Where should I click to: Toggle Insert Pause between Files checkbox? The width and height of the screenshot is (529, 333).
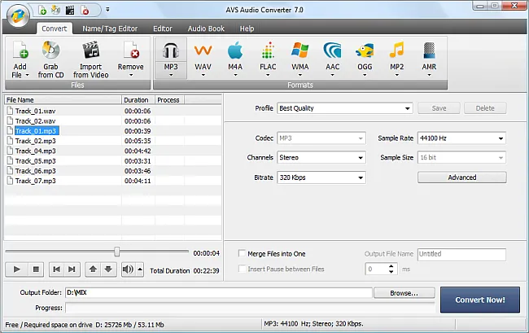pyautogui.click(x=242, y=269)
